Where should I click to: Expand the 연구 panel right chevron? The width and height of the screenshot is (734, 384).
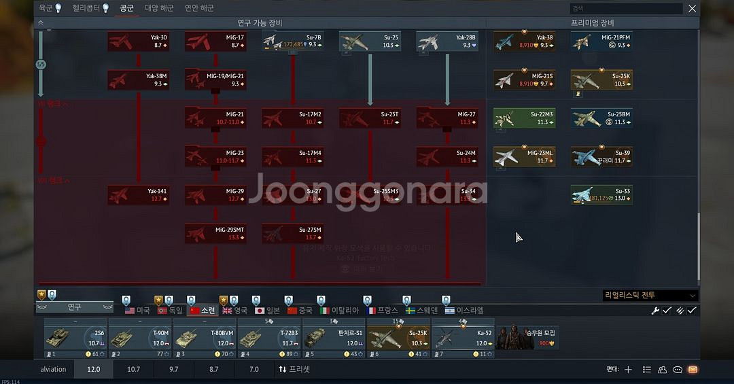click(x=107, y=307)
